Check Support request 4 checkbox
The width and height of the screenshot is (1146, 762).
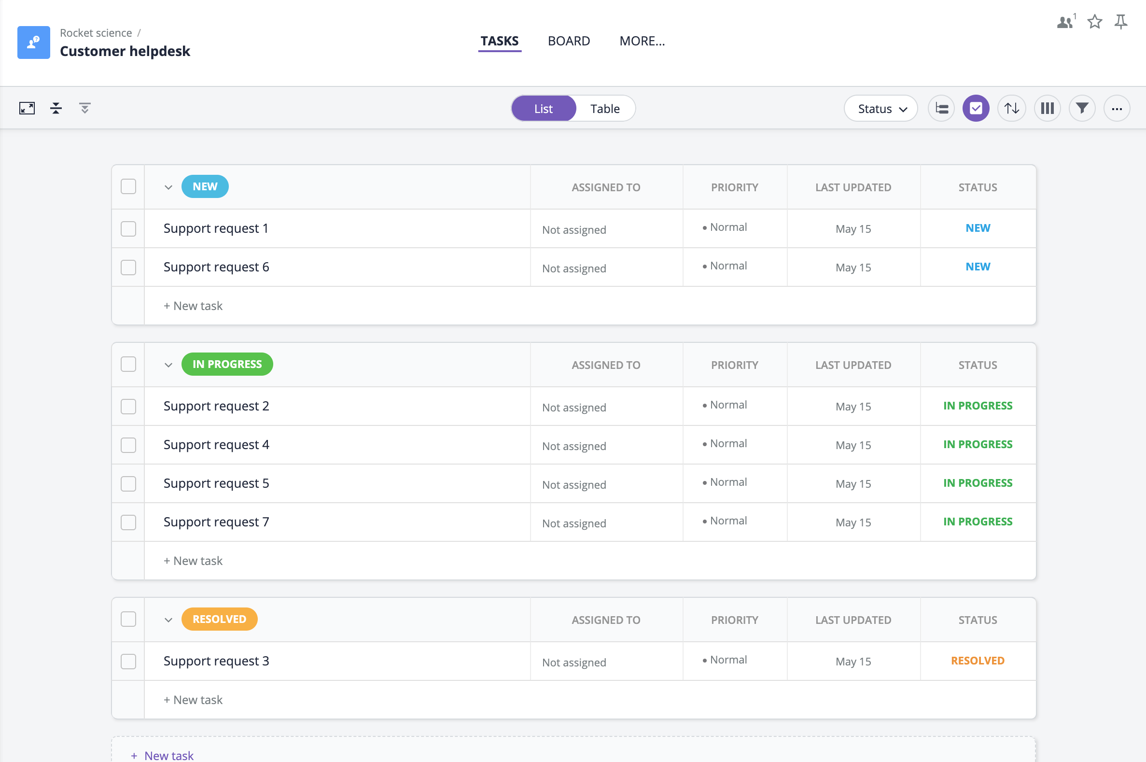(x=128, y=445)
